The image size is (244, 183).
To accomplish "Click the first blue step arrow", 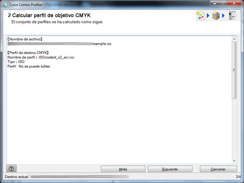I will [x=208, y=16].
